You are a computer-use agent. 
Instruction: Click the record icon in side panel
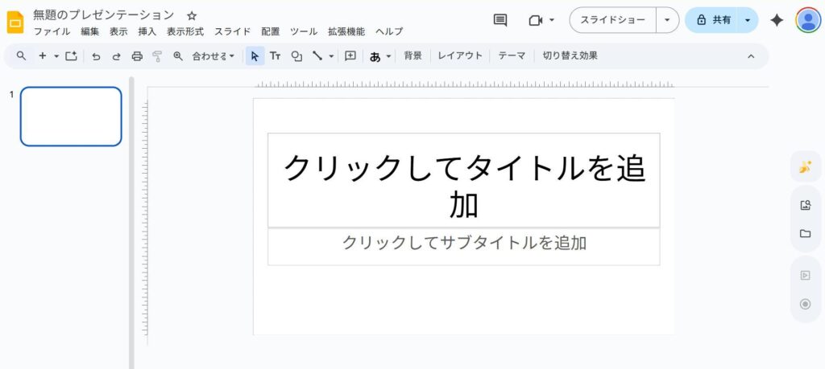[x=805, y=304]
